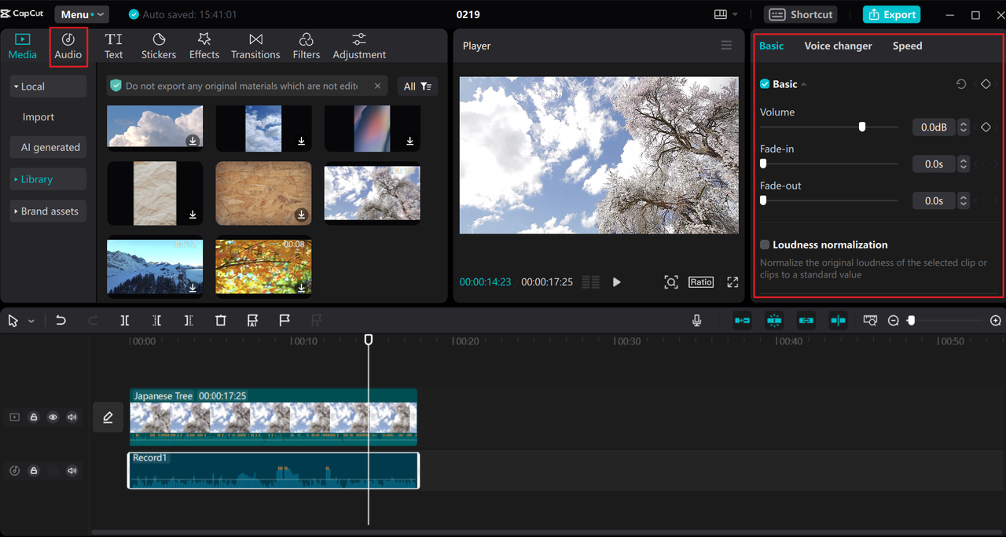Enable Loudness normalization checkbox
Viewport: 1006px width, 537px height.
765,245
